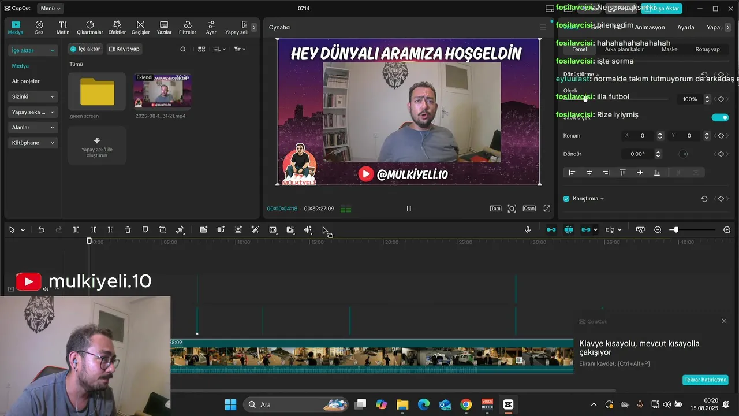This screenshot has width=739, height=416.
Task: Adjust the timeline zoom slider handle
Action: 675,230
